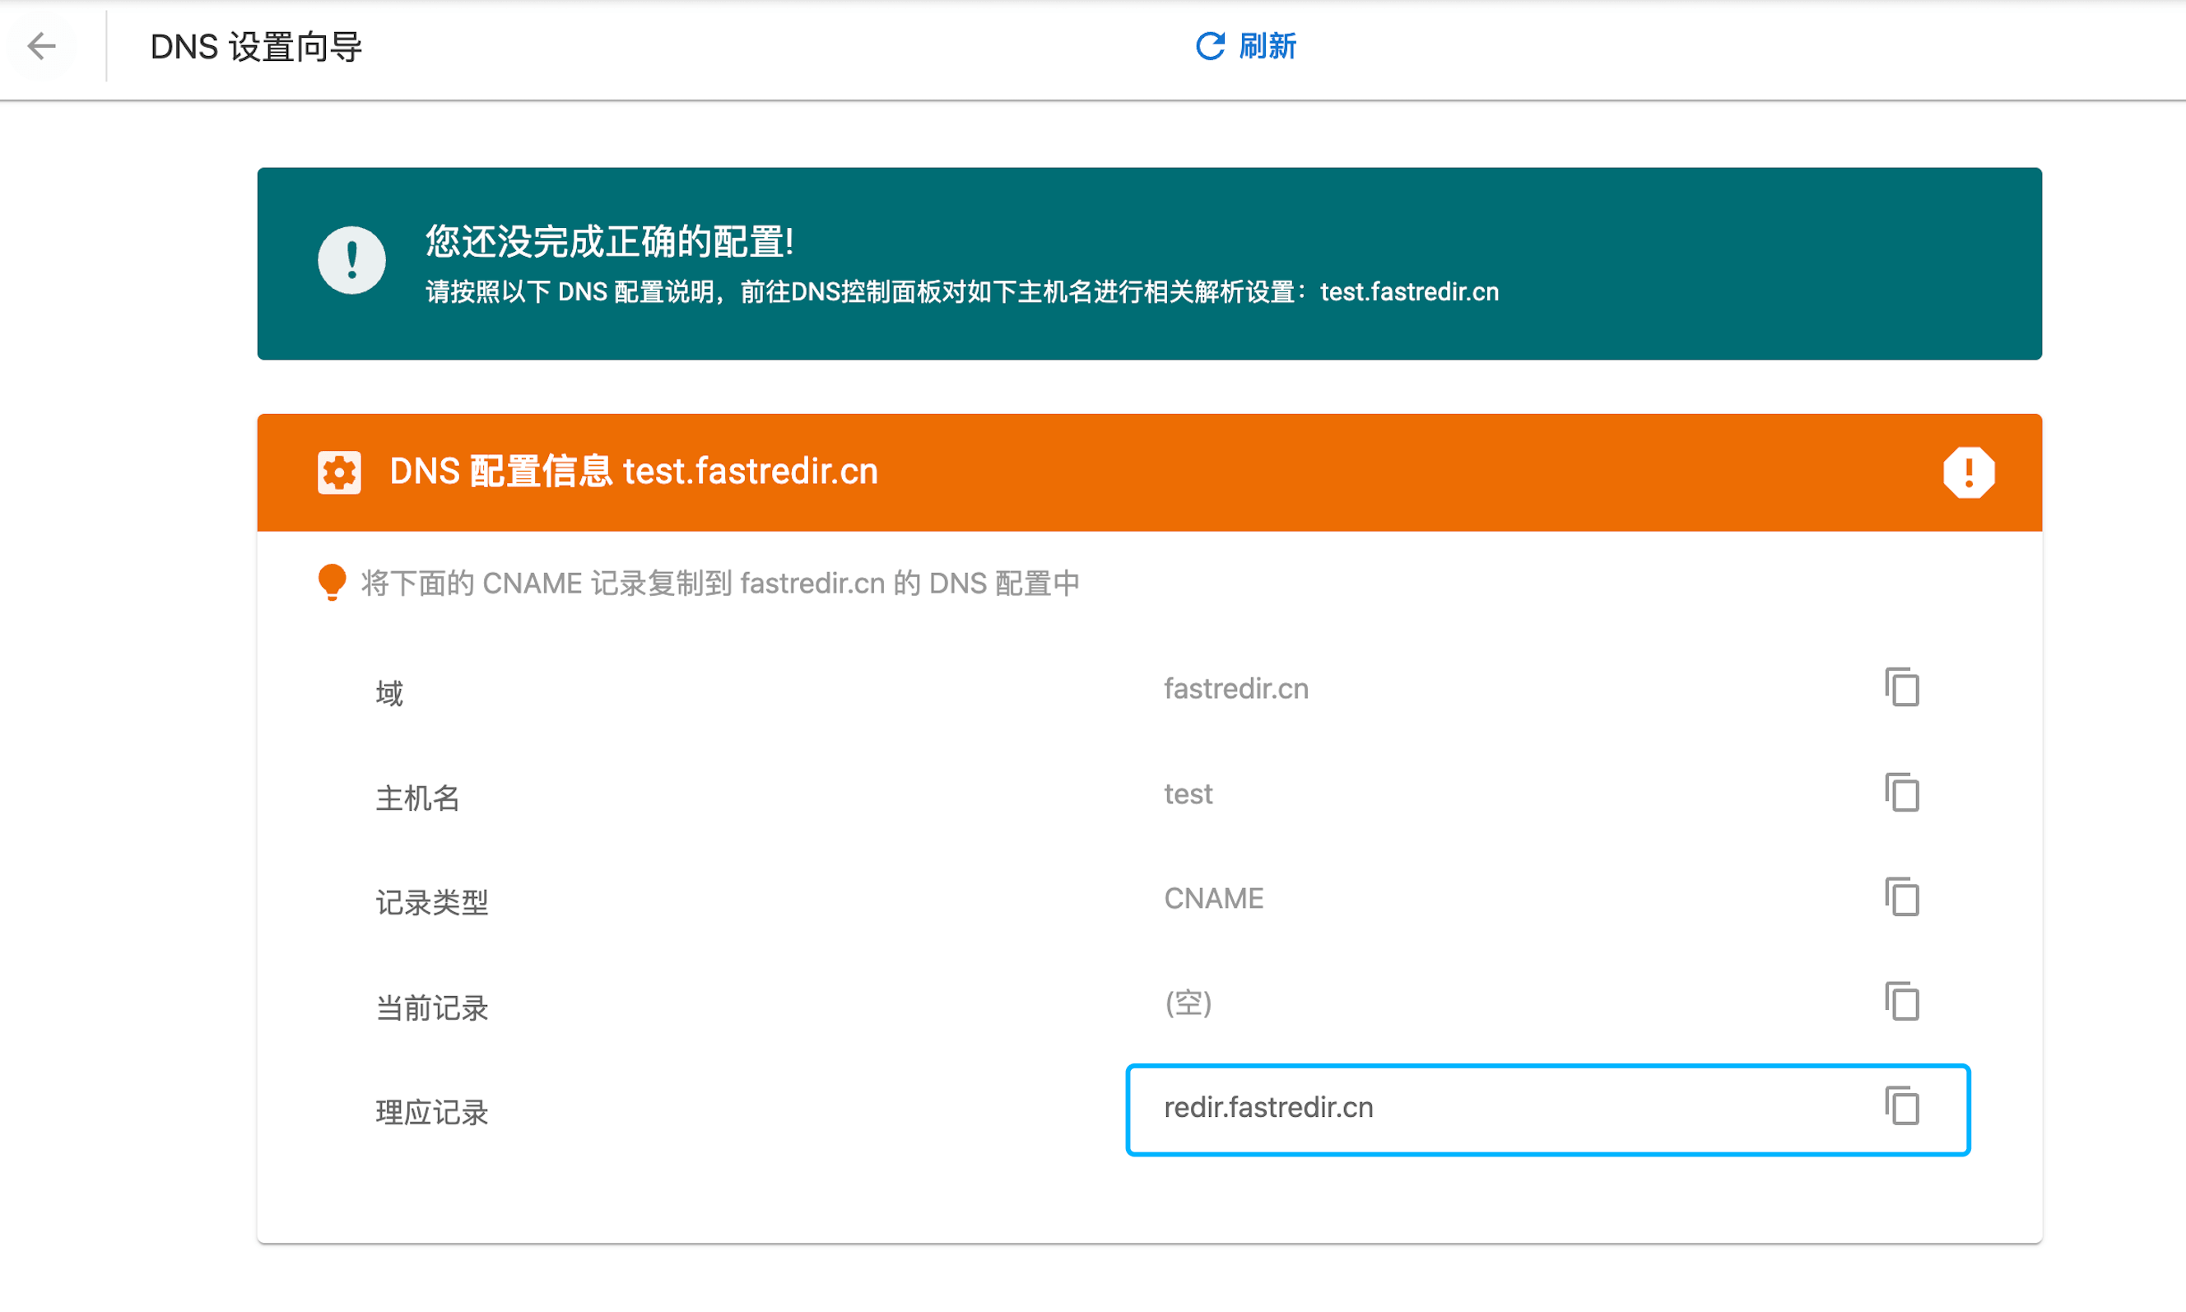Click the 您还没完成正确的配置! heading
The width and height of the screenshot is (2186, 1312).
tap(610, 241)
